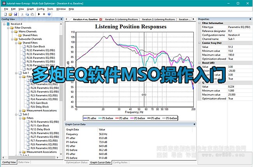Collapse the Sub 1 node

tap(16, 73)
